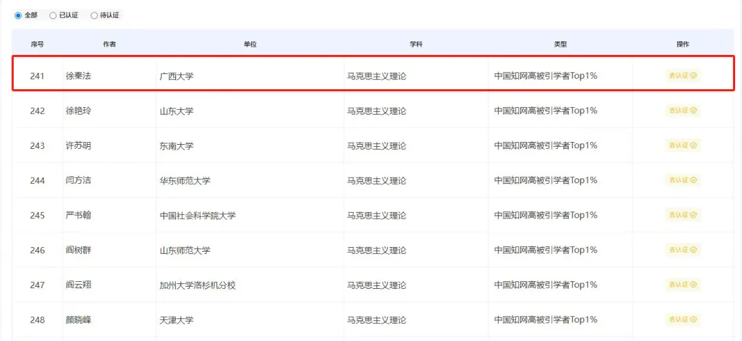Click 去认证 badge for 颜晓峰
Screen dimensions: 742x341
coord(683,320)
